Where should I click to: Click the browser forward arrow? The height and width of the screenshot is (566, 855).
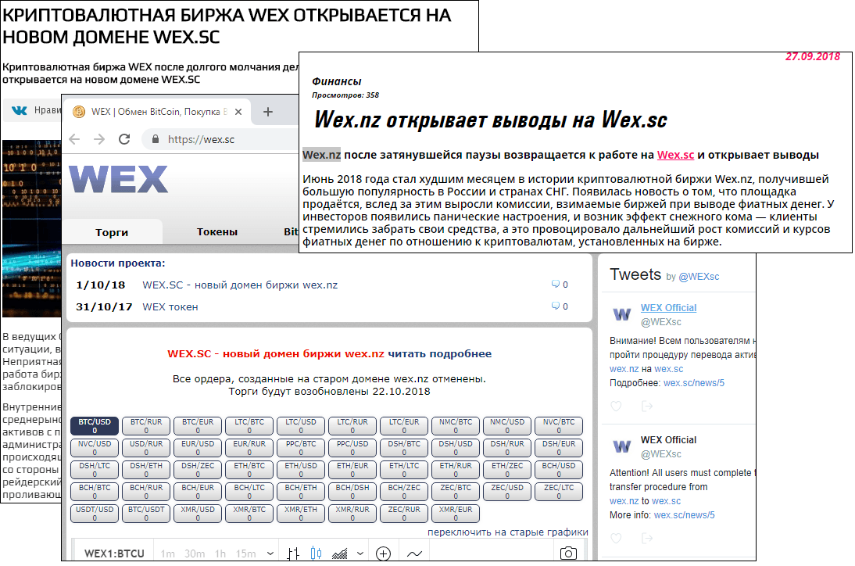[99, 139]
